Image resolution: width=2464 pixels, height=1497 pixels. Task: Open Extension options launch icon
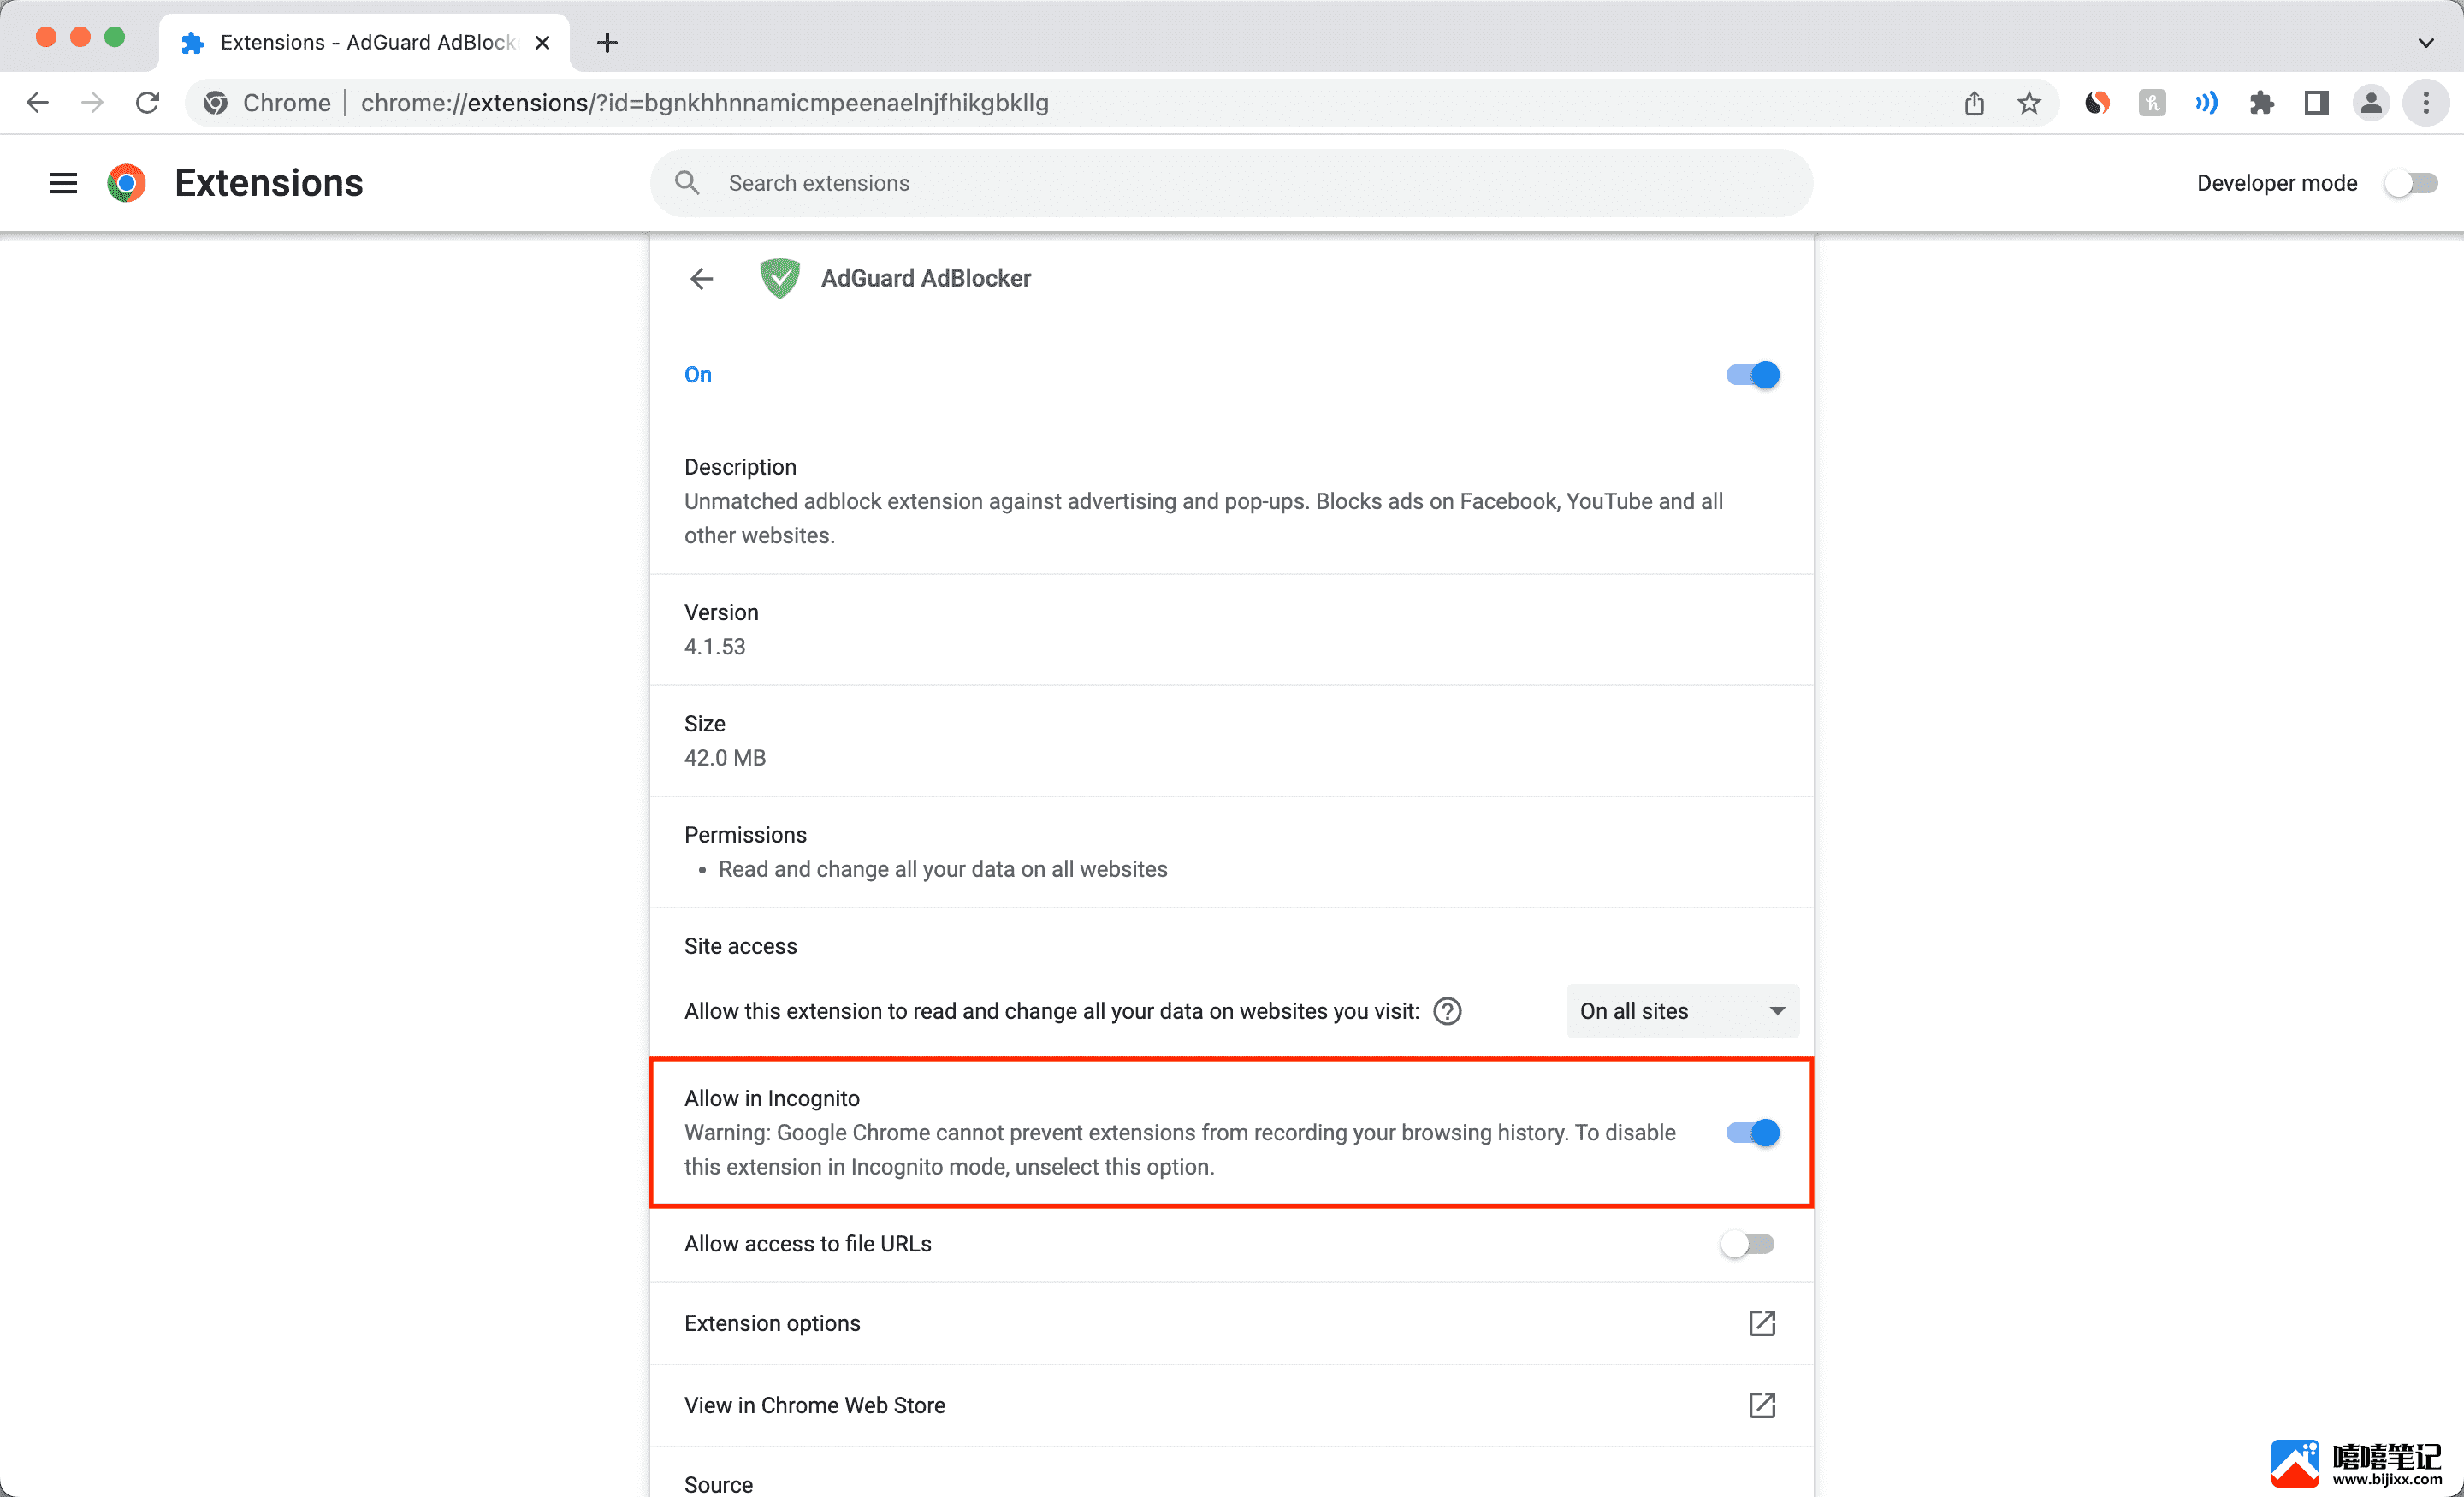(1762, 1323)
